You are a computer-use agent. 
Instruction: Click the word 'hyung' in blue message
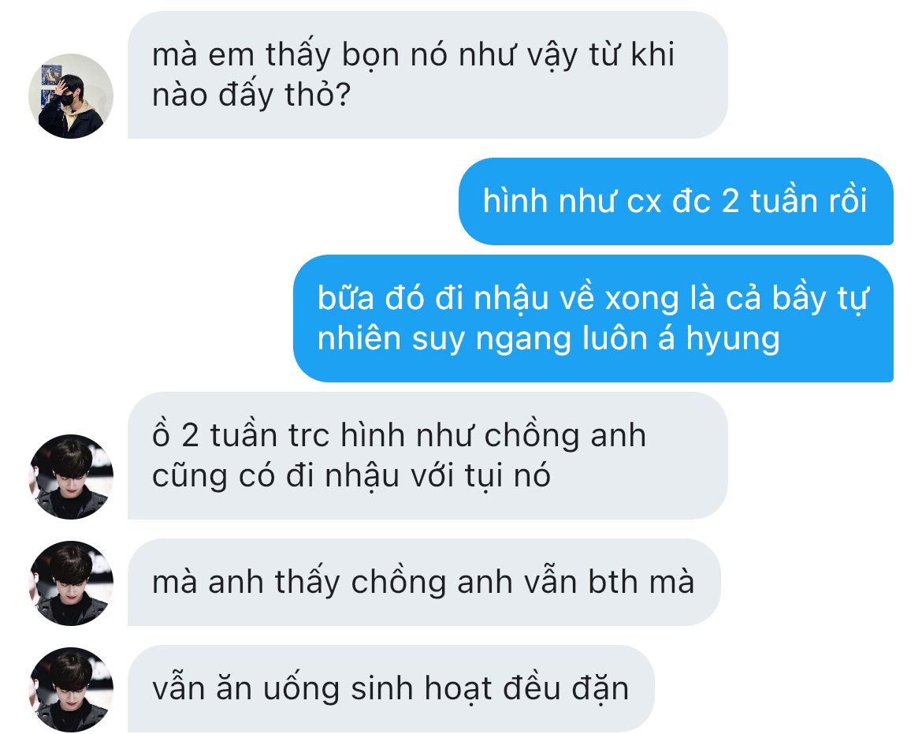click(x=733, y=340)
